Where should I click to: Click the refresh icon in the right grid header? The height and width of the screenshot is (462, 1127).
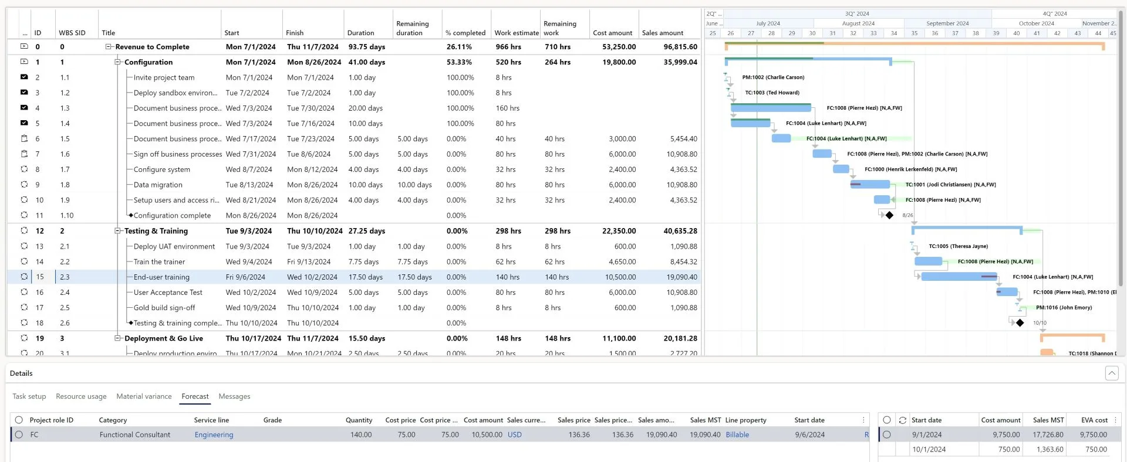903,420
